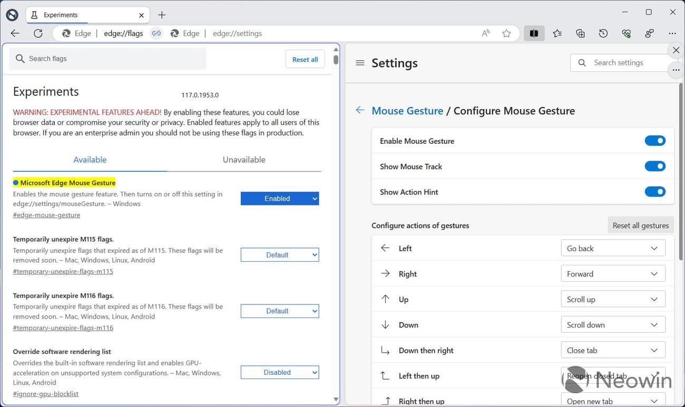Open the Settings hamburger menu icon
Image resolution: width=685 pixels, height=407 pixels.
[x=360, y=63]
